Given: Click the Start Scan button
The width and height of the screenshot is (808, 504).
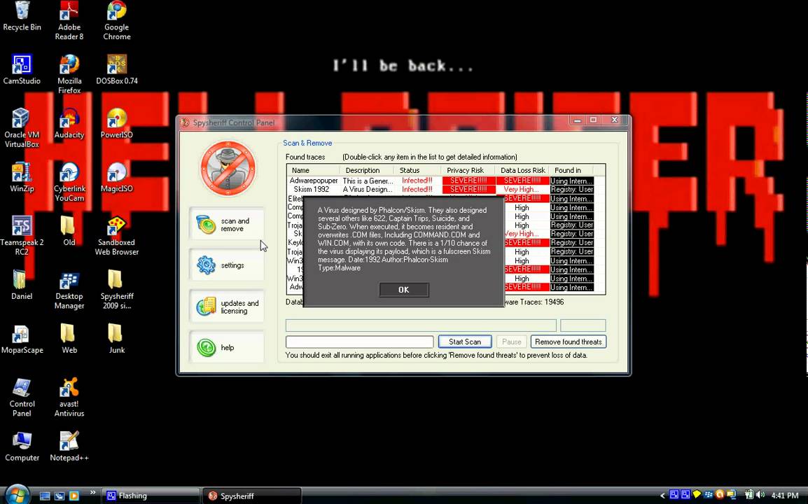Looking at the screenshot, I should (x=465, y=342).
